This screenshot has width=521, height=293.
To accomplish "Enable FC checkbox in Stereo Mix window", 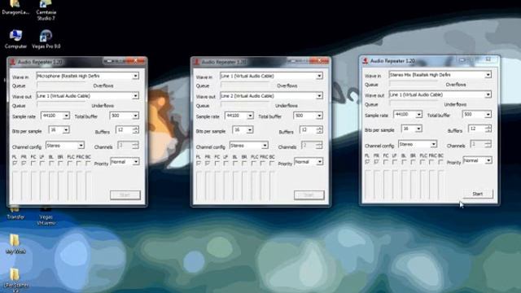I will 385,162.
